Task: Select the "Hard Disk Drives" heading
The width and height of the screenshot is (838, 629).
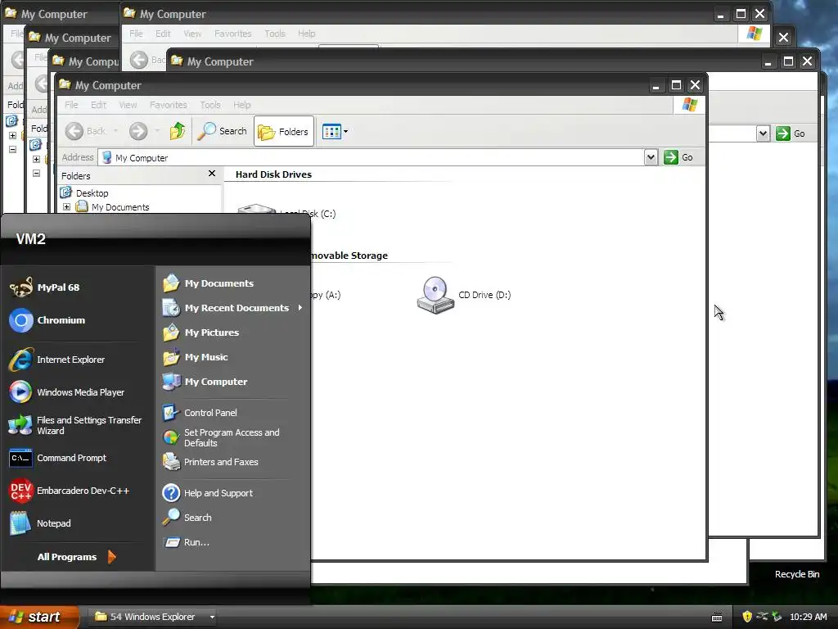Action: coord(273,174)
